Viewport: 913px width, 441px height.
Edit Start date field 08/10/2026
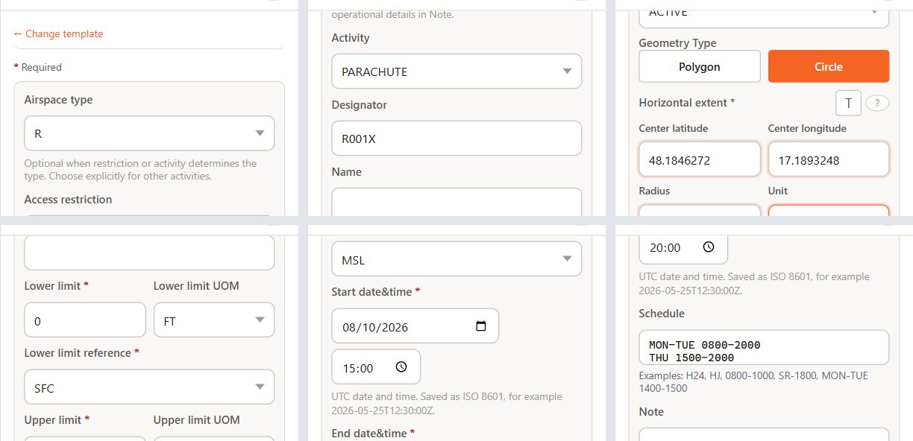point(415,326)
